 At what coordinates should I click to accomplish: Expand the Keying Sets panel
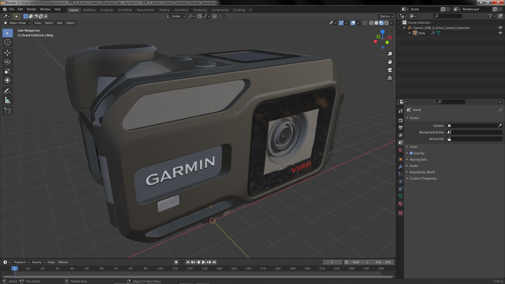418,159
